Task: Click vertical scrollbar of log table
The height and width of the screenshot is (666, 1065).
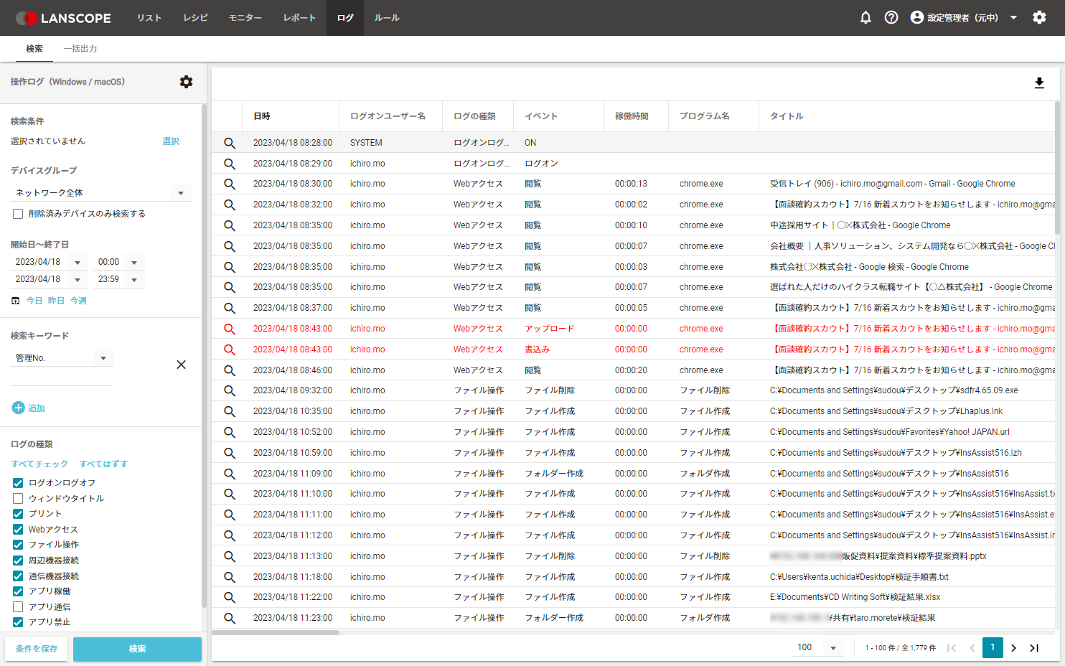Action: coord(1057,168)
